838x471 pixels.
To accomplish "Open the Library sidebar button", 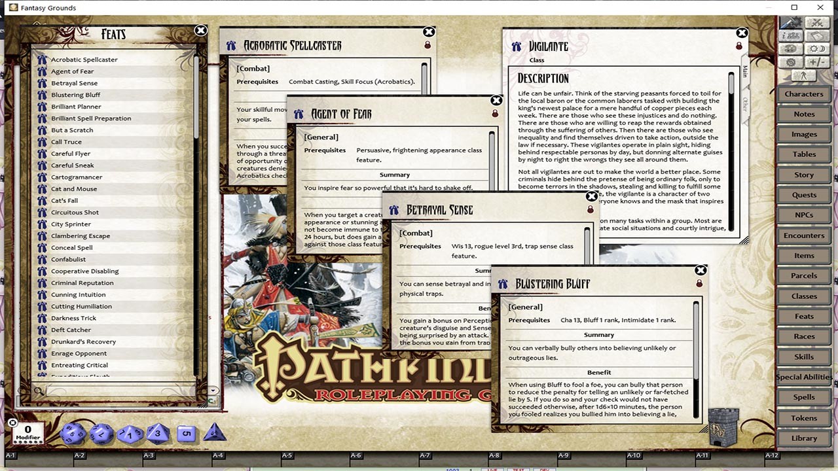I will [804, 438].
